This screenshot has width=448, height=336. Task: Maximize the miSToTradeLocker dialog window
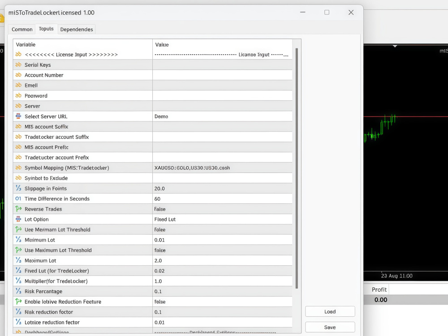(327, 12)
